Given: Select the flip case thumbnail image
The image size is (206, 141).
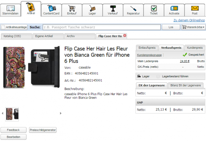Looking at the screenshot, I should tap(12, 114).
